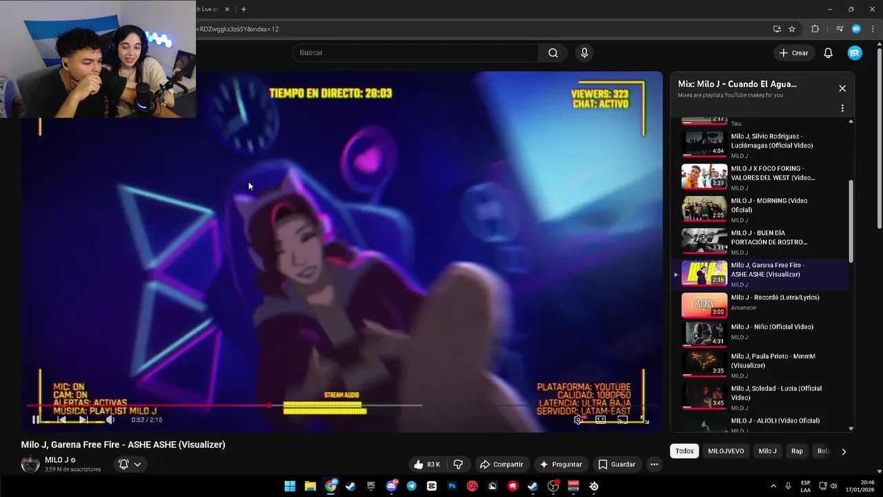Click the Preguntar button
Image resolution: width=883 pixels, height=497 pixels.
[561, 465]
